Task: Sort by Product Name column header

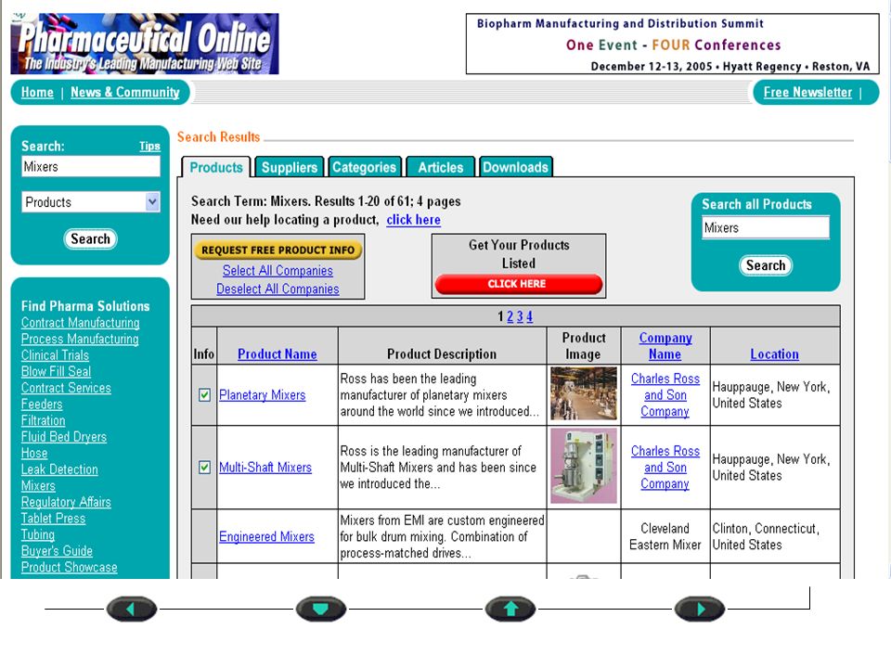Action: pyautogui.click(x=278, y=353)
